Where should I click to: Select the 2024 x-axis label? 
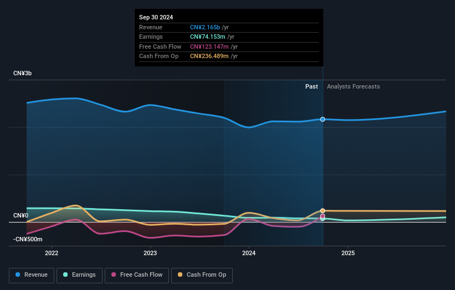tap(249, 253)
